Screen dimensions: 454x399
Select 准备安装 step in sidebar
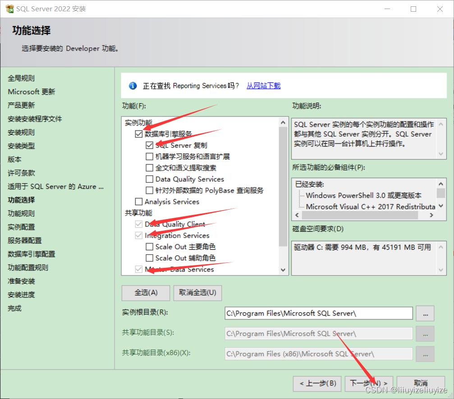pyautogui.click(x=21, y=281)
